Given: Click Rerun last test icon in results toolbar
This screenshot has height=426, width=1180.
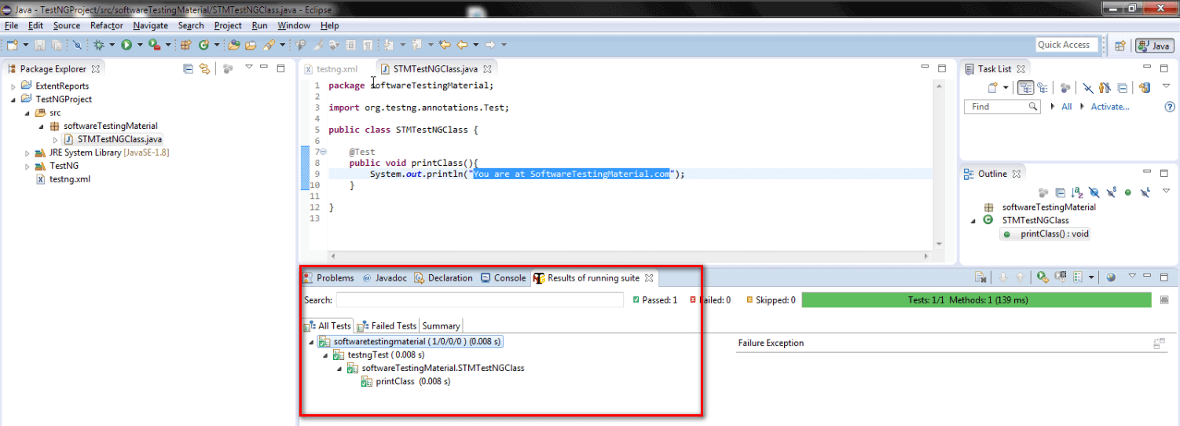Looking at the screenshot, I should coord(1043,277).
